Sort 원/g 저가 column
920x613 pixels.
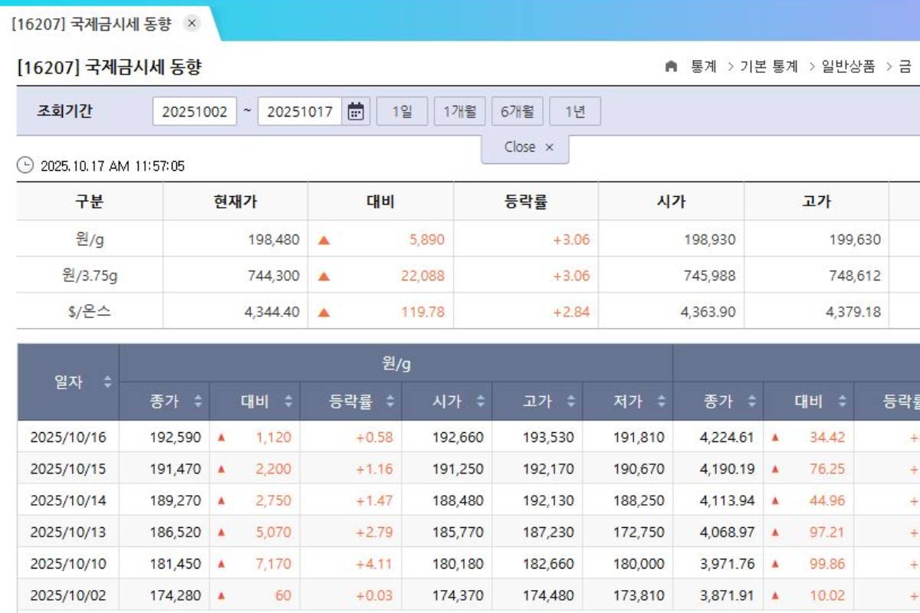pos(661,401)
